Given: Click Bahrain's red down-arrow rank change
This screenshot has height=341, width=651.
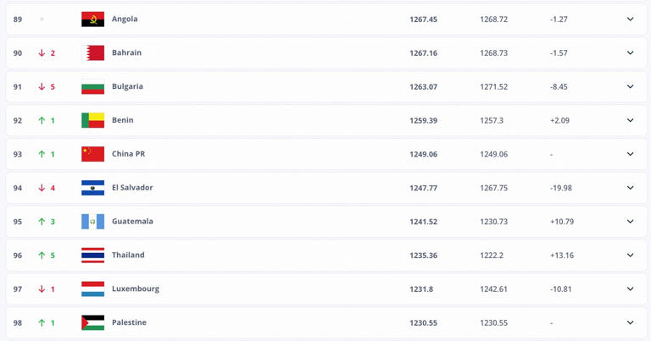Looking at the screenshot, I should (42, 53).
